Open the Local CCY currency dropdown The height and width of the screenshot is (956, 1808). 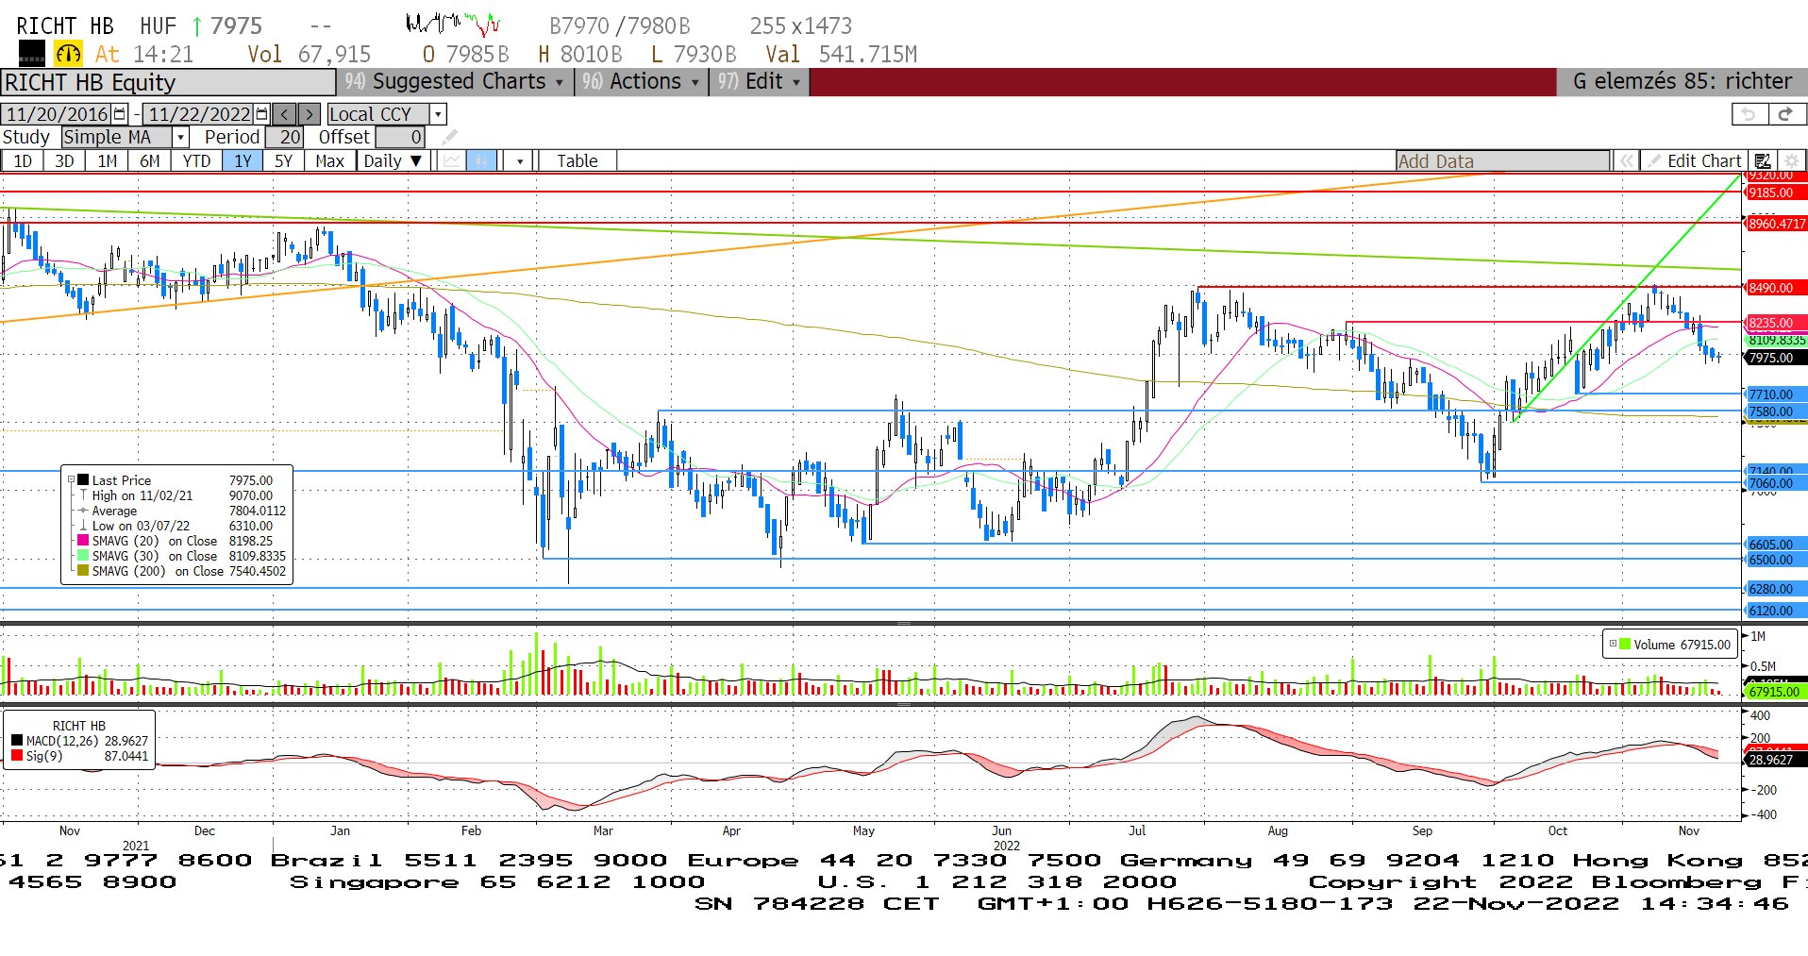(438, 114)
